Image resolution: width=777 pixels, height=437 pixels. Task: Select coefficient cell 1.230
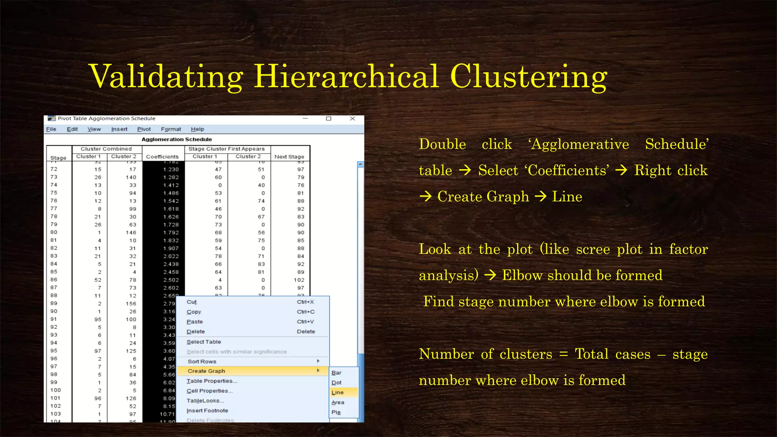click(x=171, y=170)
